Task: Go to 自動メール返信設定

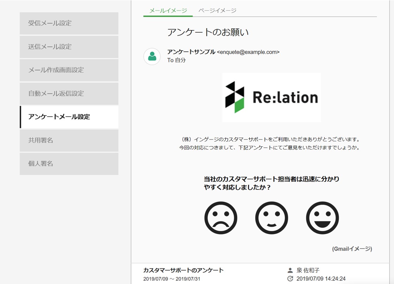Action: 69,93
